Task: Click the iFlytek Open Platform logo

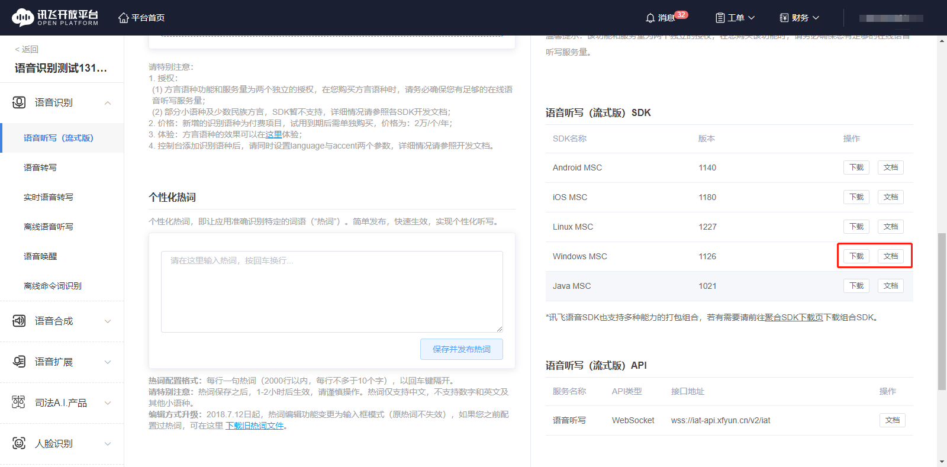Action: point(55,18)
